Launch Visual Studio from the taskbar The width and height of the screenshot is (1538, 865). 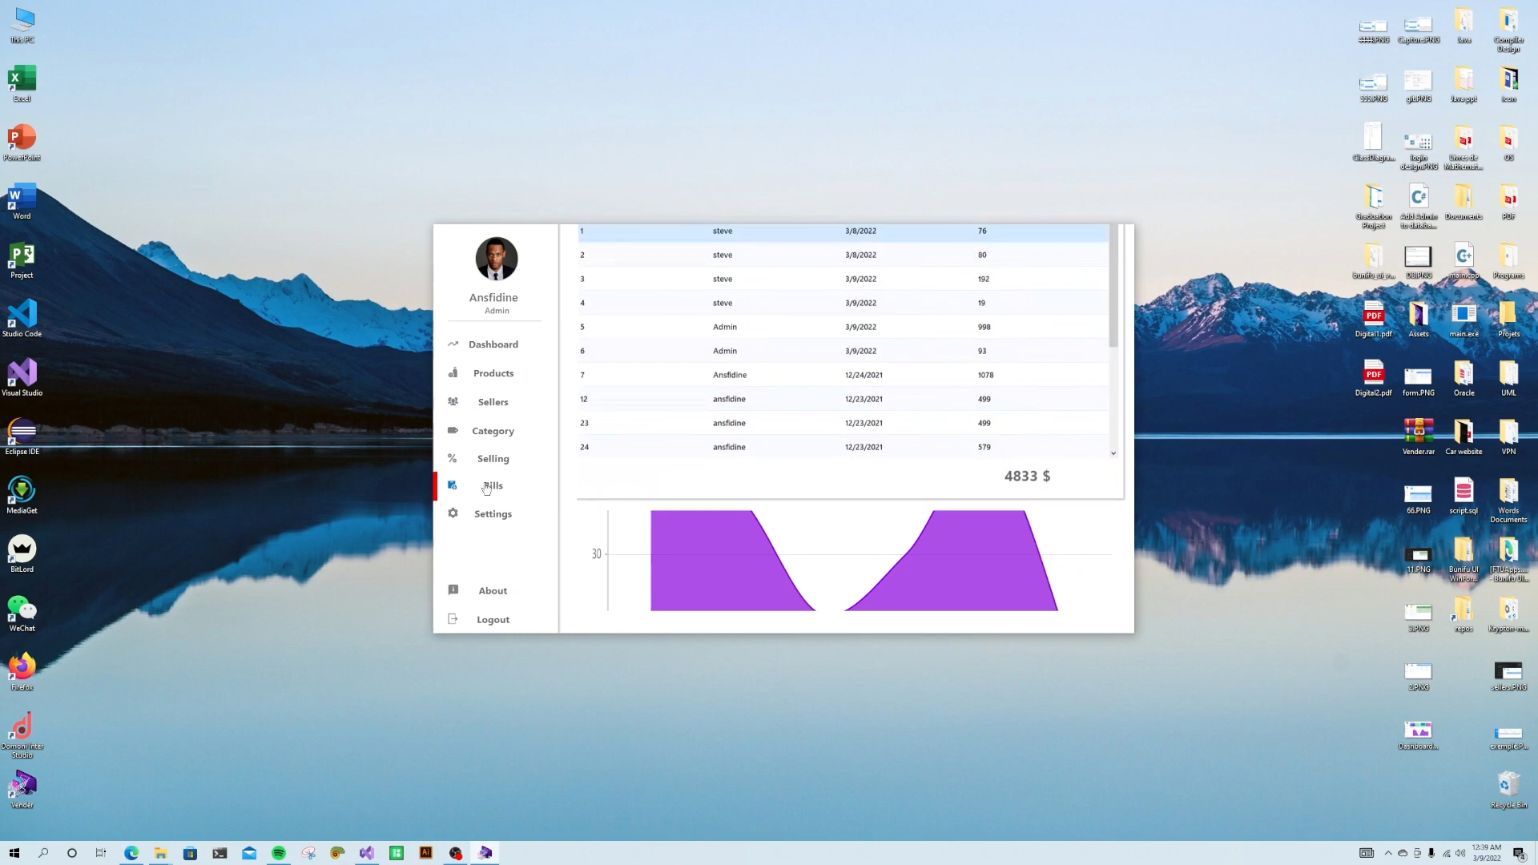pos(367,852)
